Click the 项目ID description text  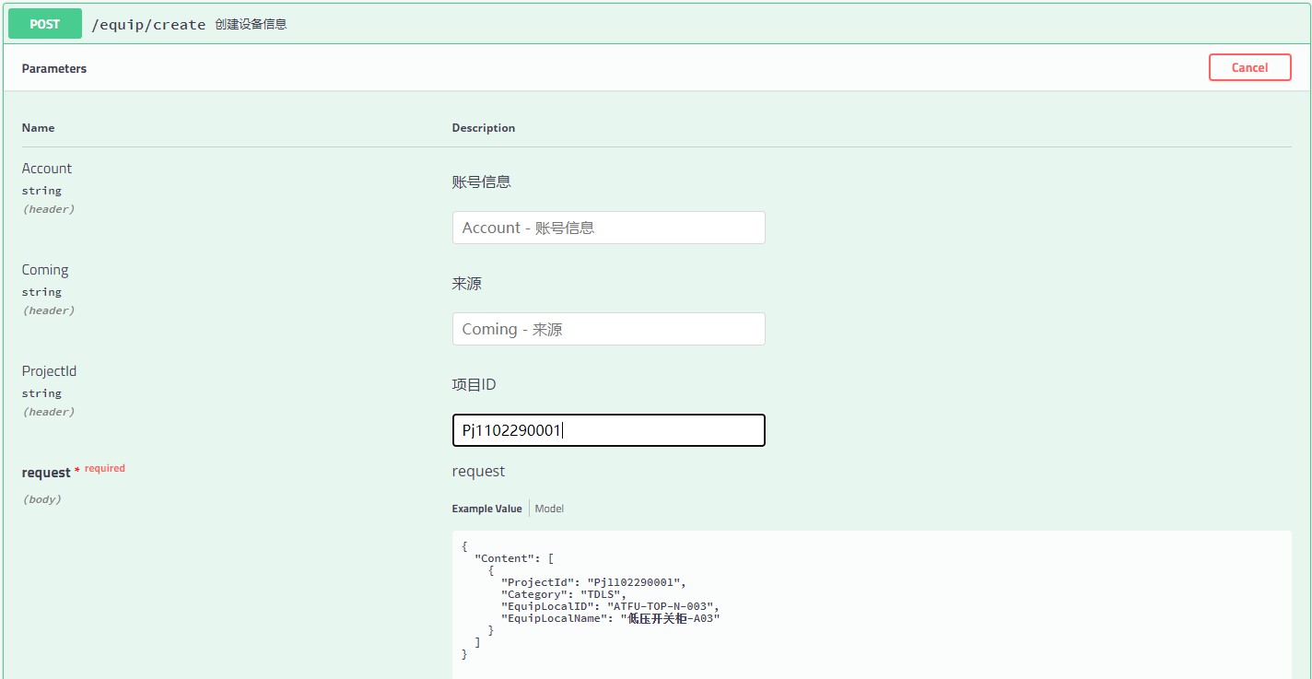click(474, 384)
